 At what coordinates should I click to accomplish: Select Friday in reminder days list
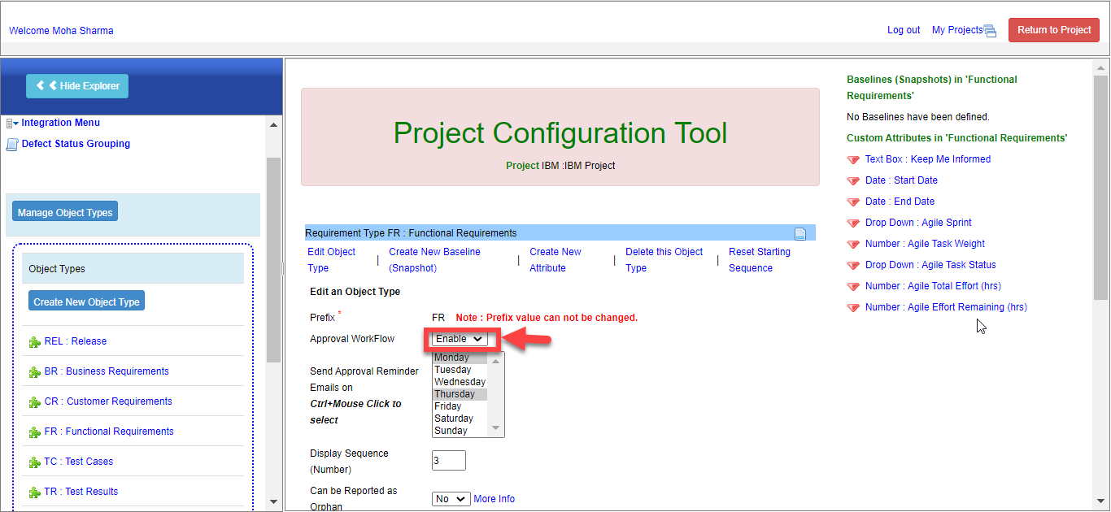(460, 406)
